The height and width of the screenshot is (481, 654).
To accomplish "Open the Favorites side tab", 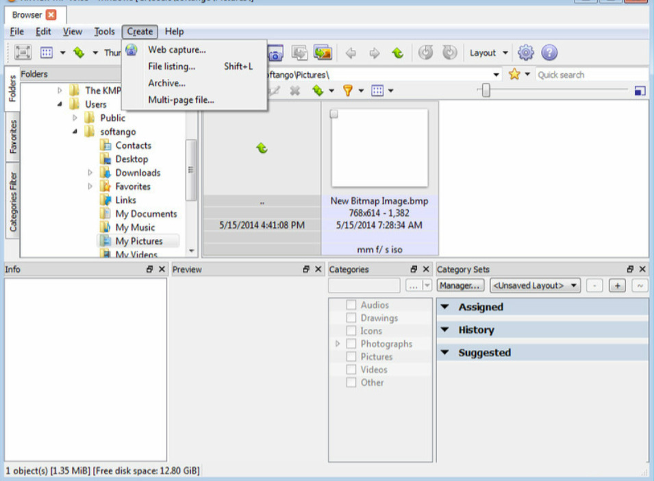I will tap(12, 136).
